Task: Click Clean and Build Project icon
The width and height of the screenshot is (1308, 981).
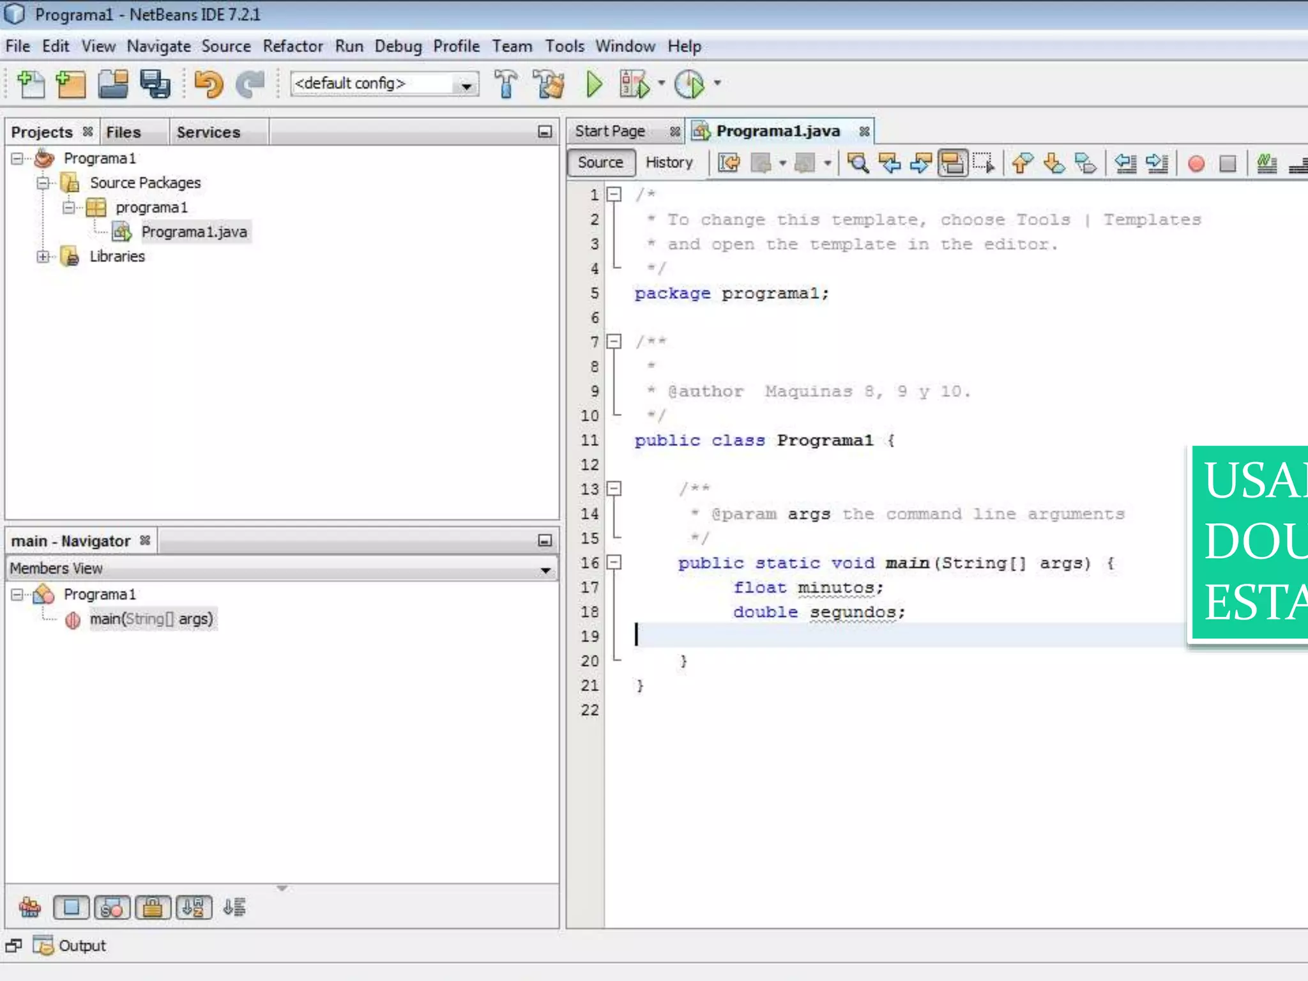Action: [549, 84]
